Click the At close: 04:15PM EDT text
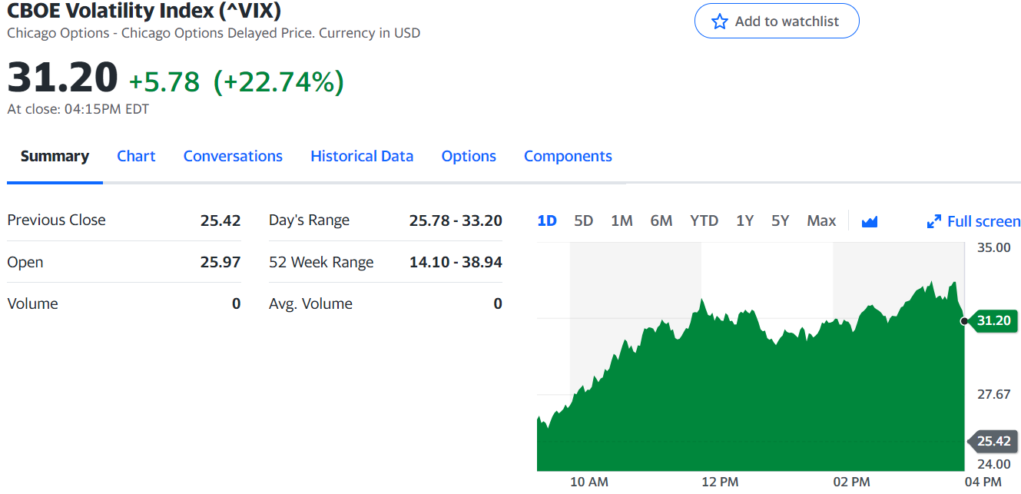1021x494 pixels. (78, 109)
